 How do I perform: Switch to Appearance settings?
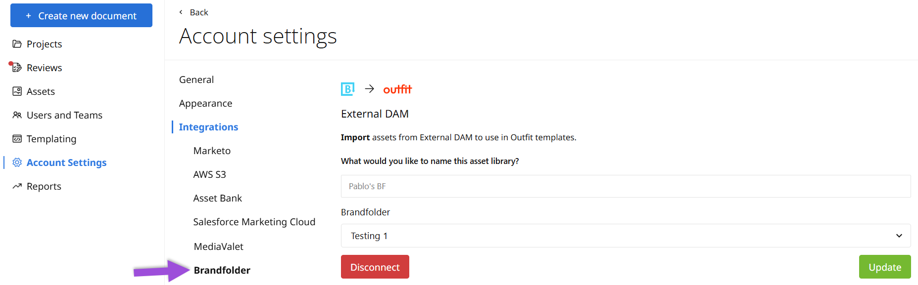(205, 103)
